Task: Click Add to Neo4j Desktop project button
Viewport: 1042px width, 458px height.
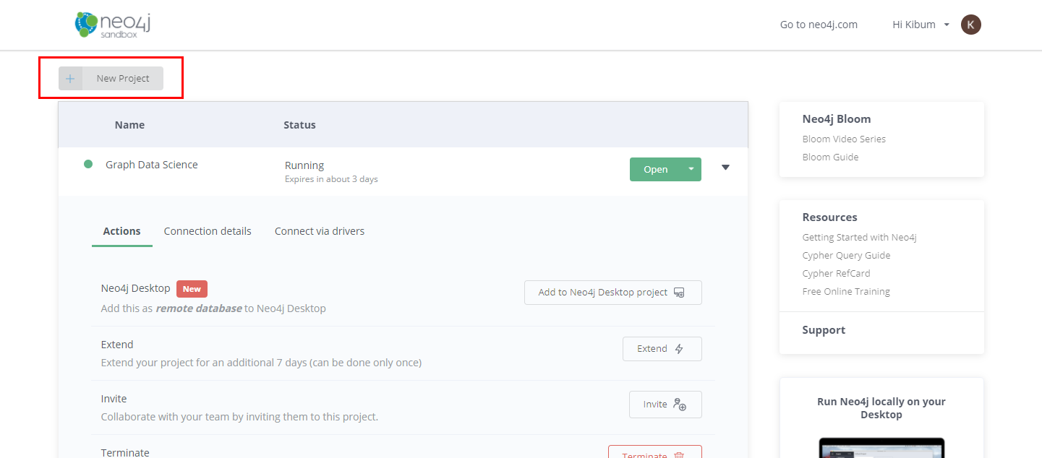Action: [612, 293]
